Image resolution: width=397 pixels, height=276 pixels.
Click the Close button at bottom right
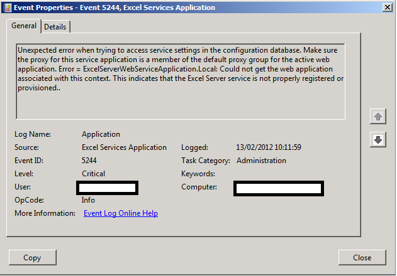362,257
